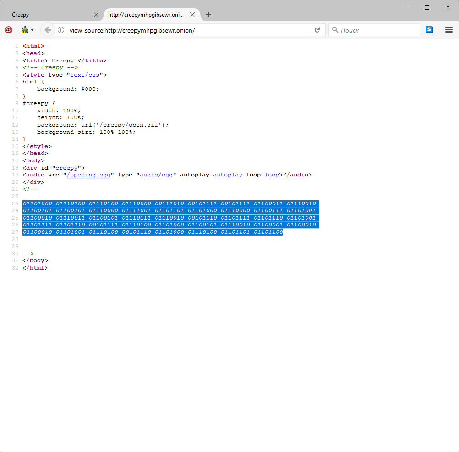The image size is (459, 452).
Task: Click the blue S extension icon
Action: pos(429,30)
